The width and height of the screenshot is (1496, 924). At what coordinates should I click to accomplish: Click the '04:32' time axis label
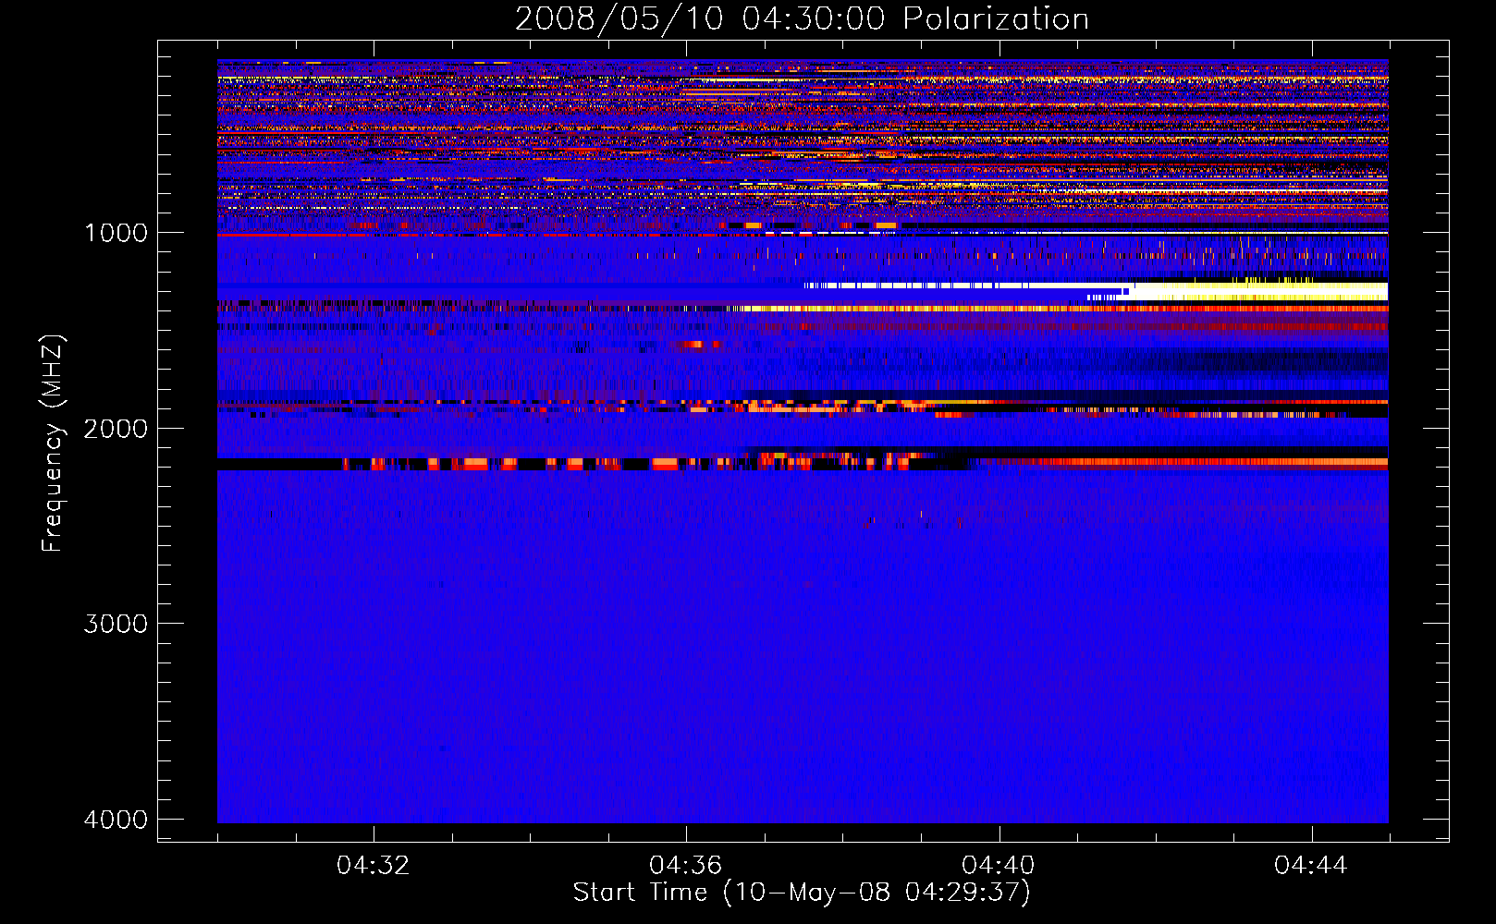[373, 866]
